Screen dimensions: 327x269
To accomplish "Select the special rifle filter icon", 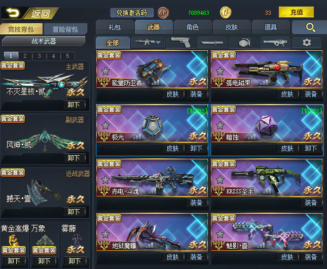I will (275, 43).
